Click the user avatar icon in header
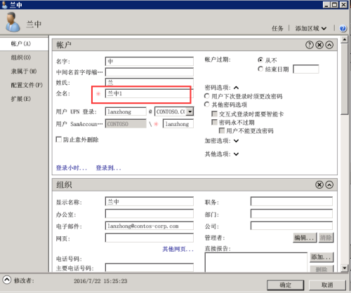351x293 pixels. (x=13, y=22)
